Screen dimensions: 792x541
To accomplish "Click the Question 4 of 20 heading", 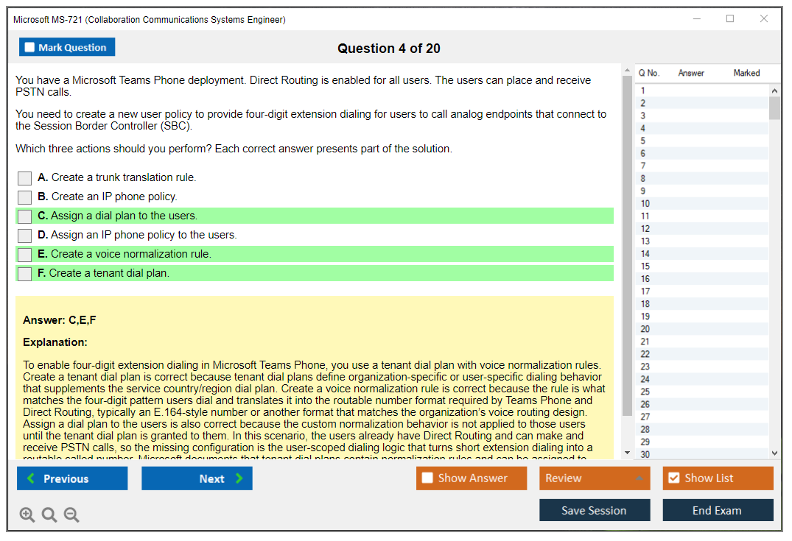I will click(x=389, y=49).
